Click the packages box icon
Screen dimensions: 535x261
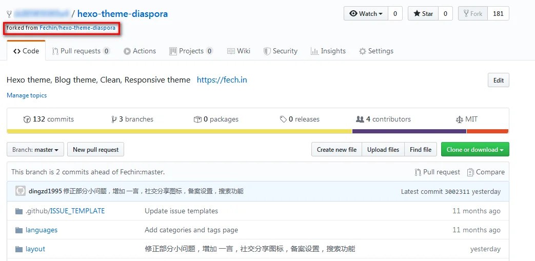(x=197, y=119)
